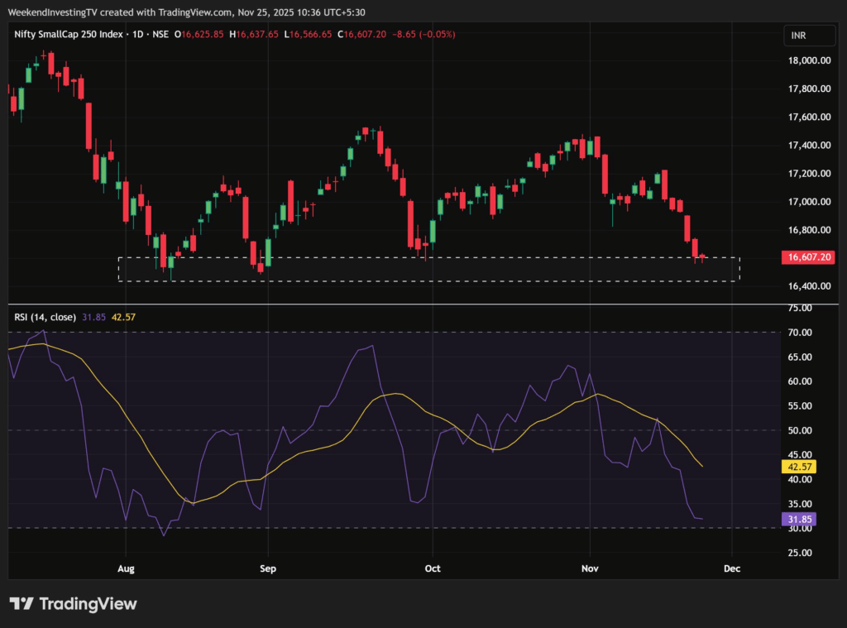Click the RSI (14, close) indicator legend
The width and height of the screenshot is (847, 628).
[x=45, y=317]
